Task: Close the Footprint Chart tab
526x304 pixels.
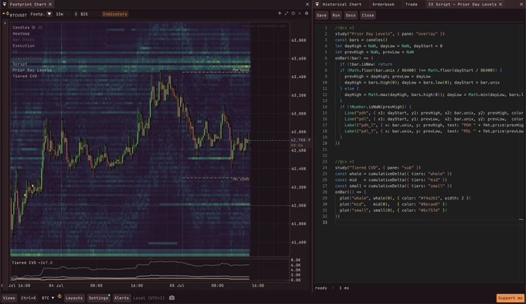Action: tap(50, 5)
